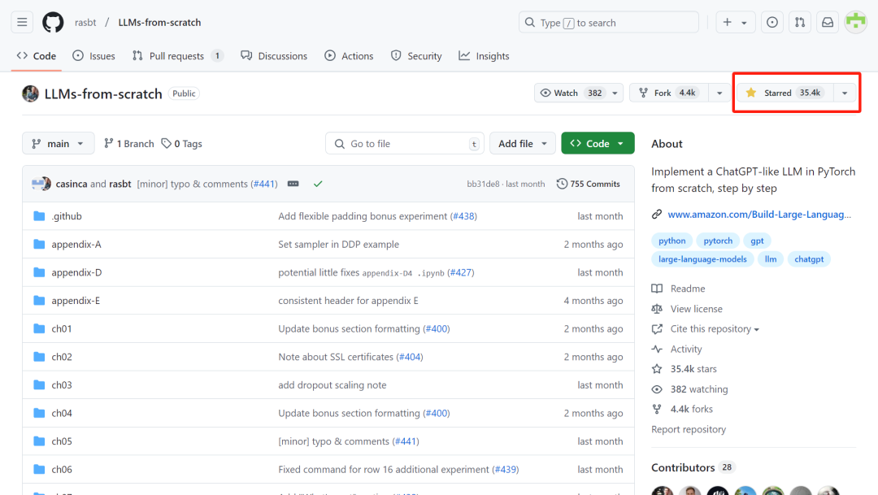878x495 pixels.
Task: Open the hamburger navigation menu
Action: [x=22, y=23]
